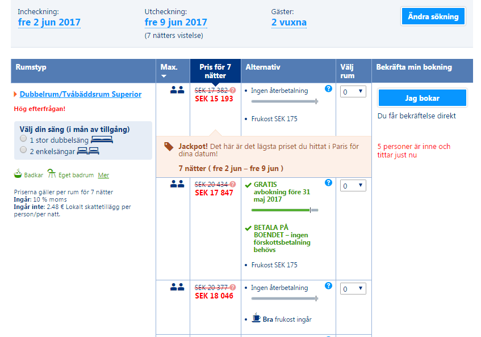The image size is (481, 337).
Task: Click the Pris för 7 nätter column header
Action: 215,71
